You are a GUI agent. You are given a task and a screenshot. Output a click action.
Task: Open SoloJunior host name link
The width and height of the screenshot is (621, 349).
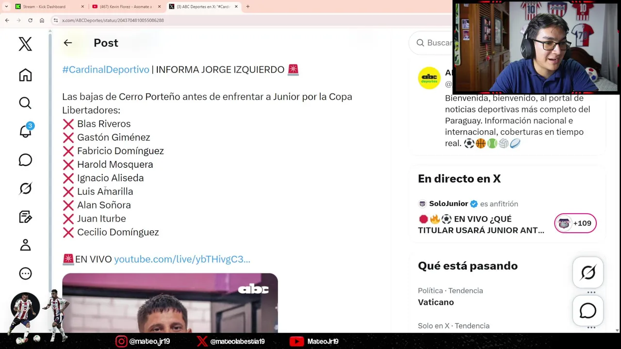[448, 204]
